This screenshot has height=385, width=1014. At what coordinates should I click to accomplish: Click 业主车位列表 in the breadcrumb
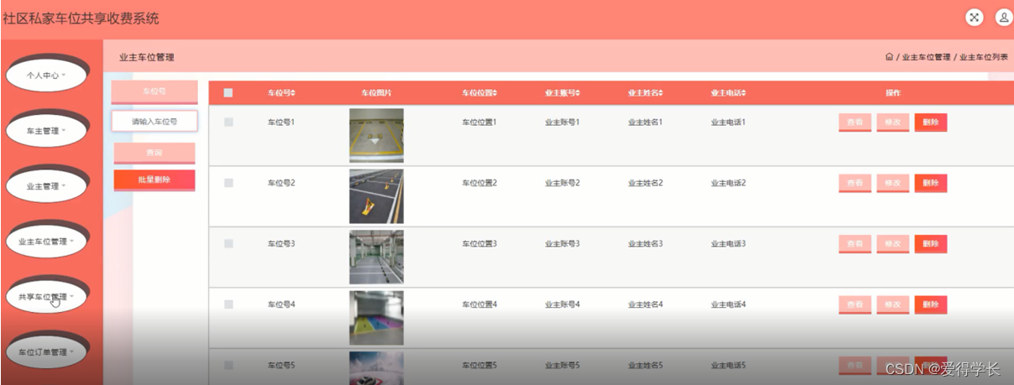(983, 57)
